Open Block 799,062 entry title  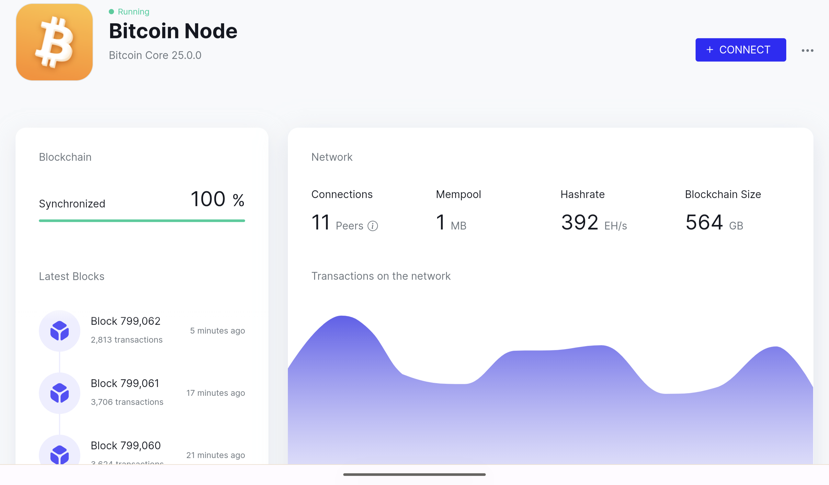coord(125,321)
